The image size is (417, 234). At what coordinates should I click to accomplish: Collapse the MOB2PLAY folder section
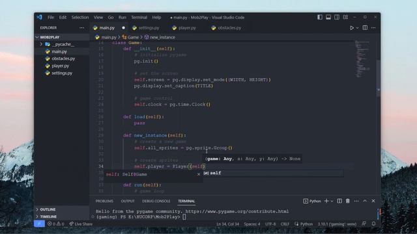(62, 37)
